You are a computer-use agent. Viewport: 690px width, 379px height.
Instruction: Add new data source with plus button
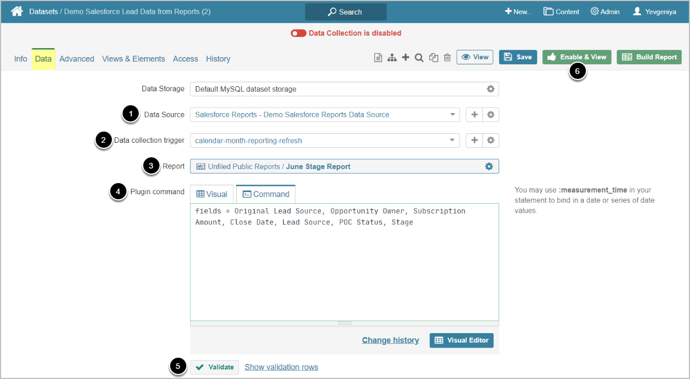474,115
